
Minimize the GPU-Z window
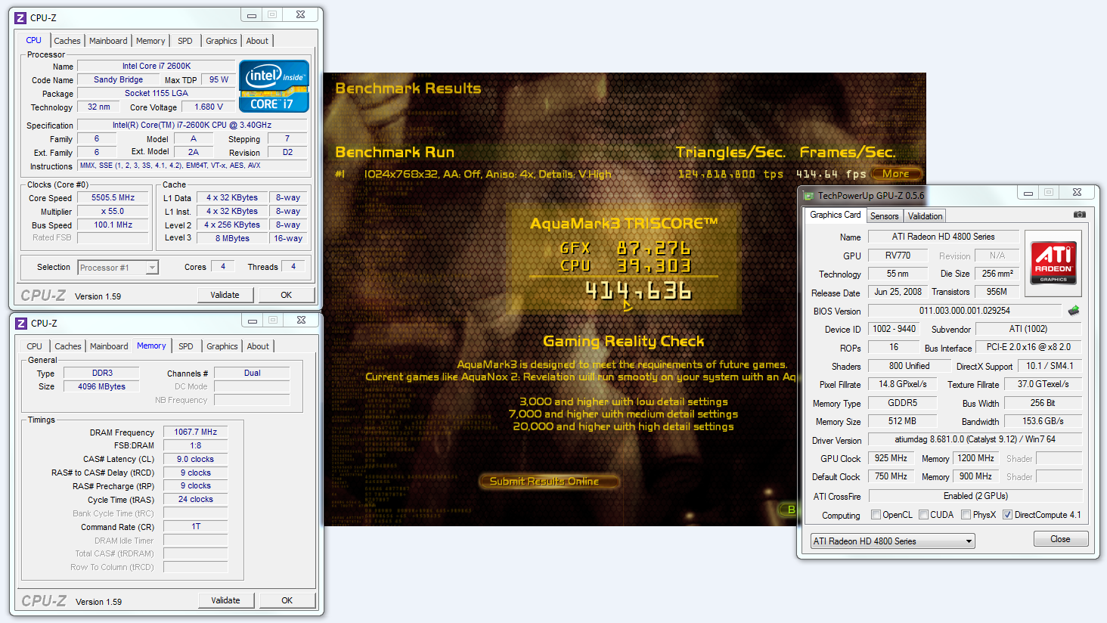(1028, 193)
